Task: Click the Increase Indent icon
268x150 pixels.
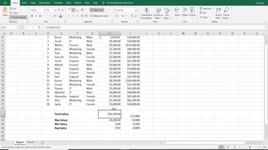Action: point(86,16)
